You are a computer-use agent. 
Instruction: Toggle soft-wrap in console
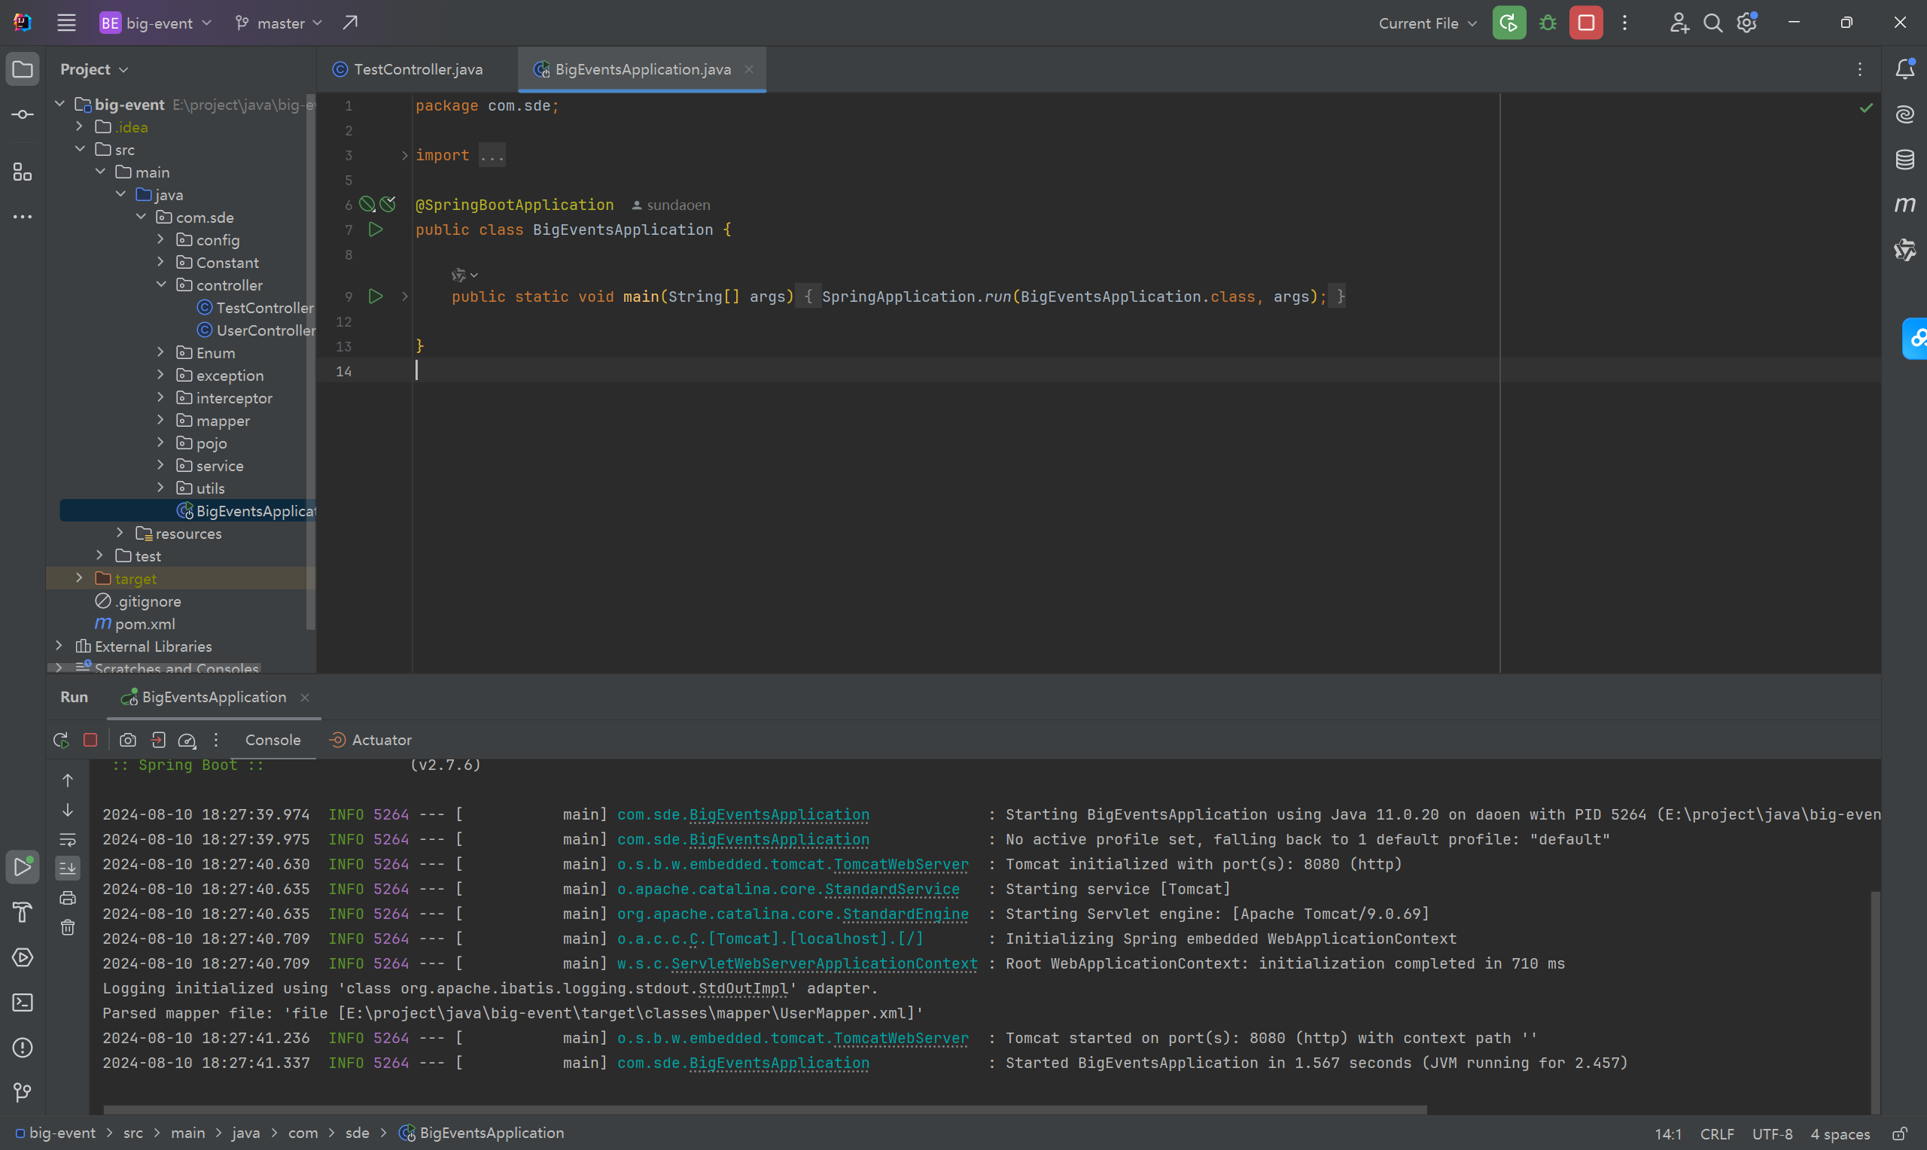click(x=68, y=839)
